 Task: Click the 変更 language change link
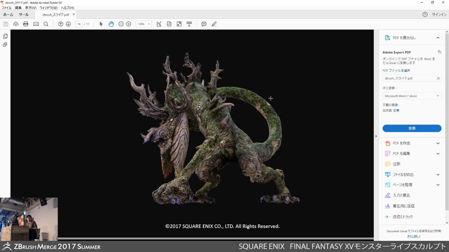pyautogui.click(x=396, y=111)
